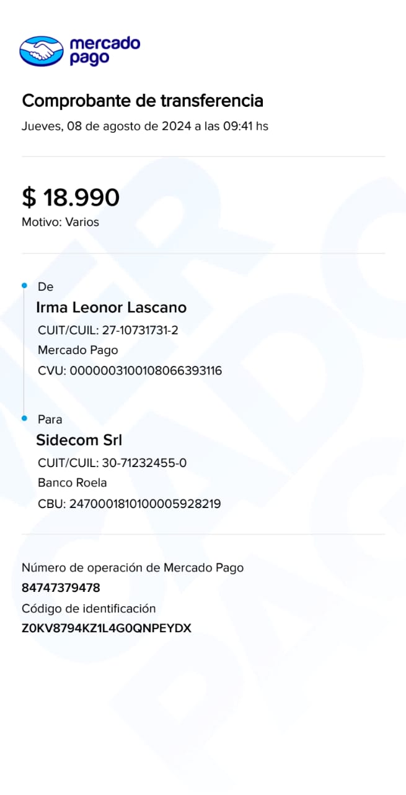
Task: Click the sender CUIT/CUIL 27-10731731-2
Action: pyautogui.click(x=108, y=330)
